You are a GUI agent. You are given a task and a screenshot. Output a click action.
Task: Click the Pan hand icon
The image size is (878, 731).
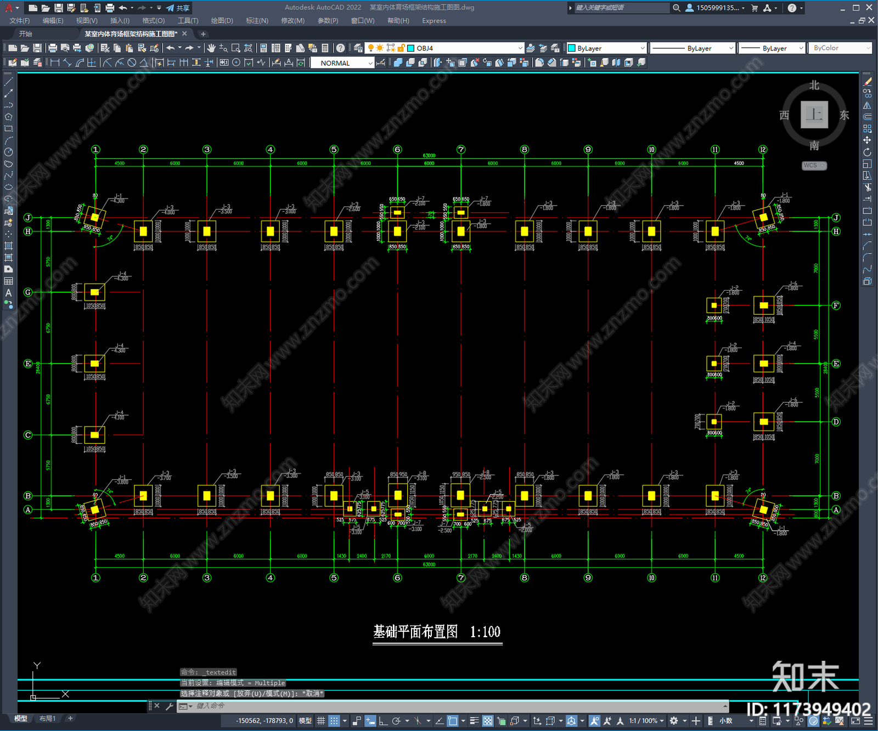pos(211,48)
